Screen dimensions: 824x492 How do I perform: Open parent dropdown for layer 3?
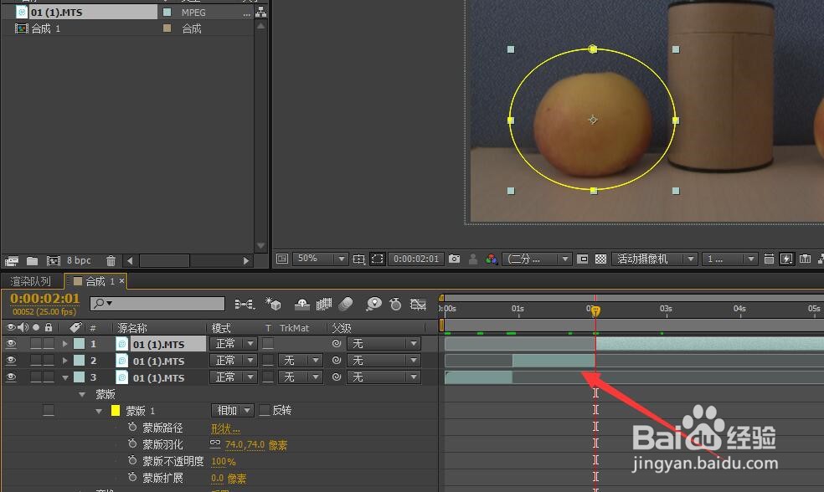(384, 377)
